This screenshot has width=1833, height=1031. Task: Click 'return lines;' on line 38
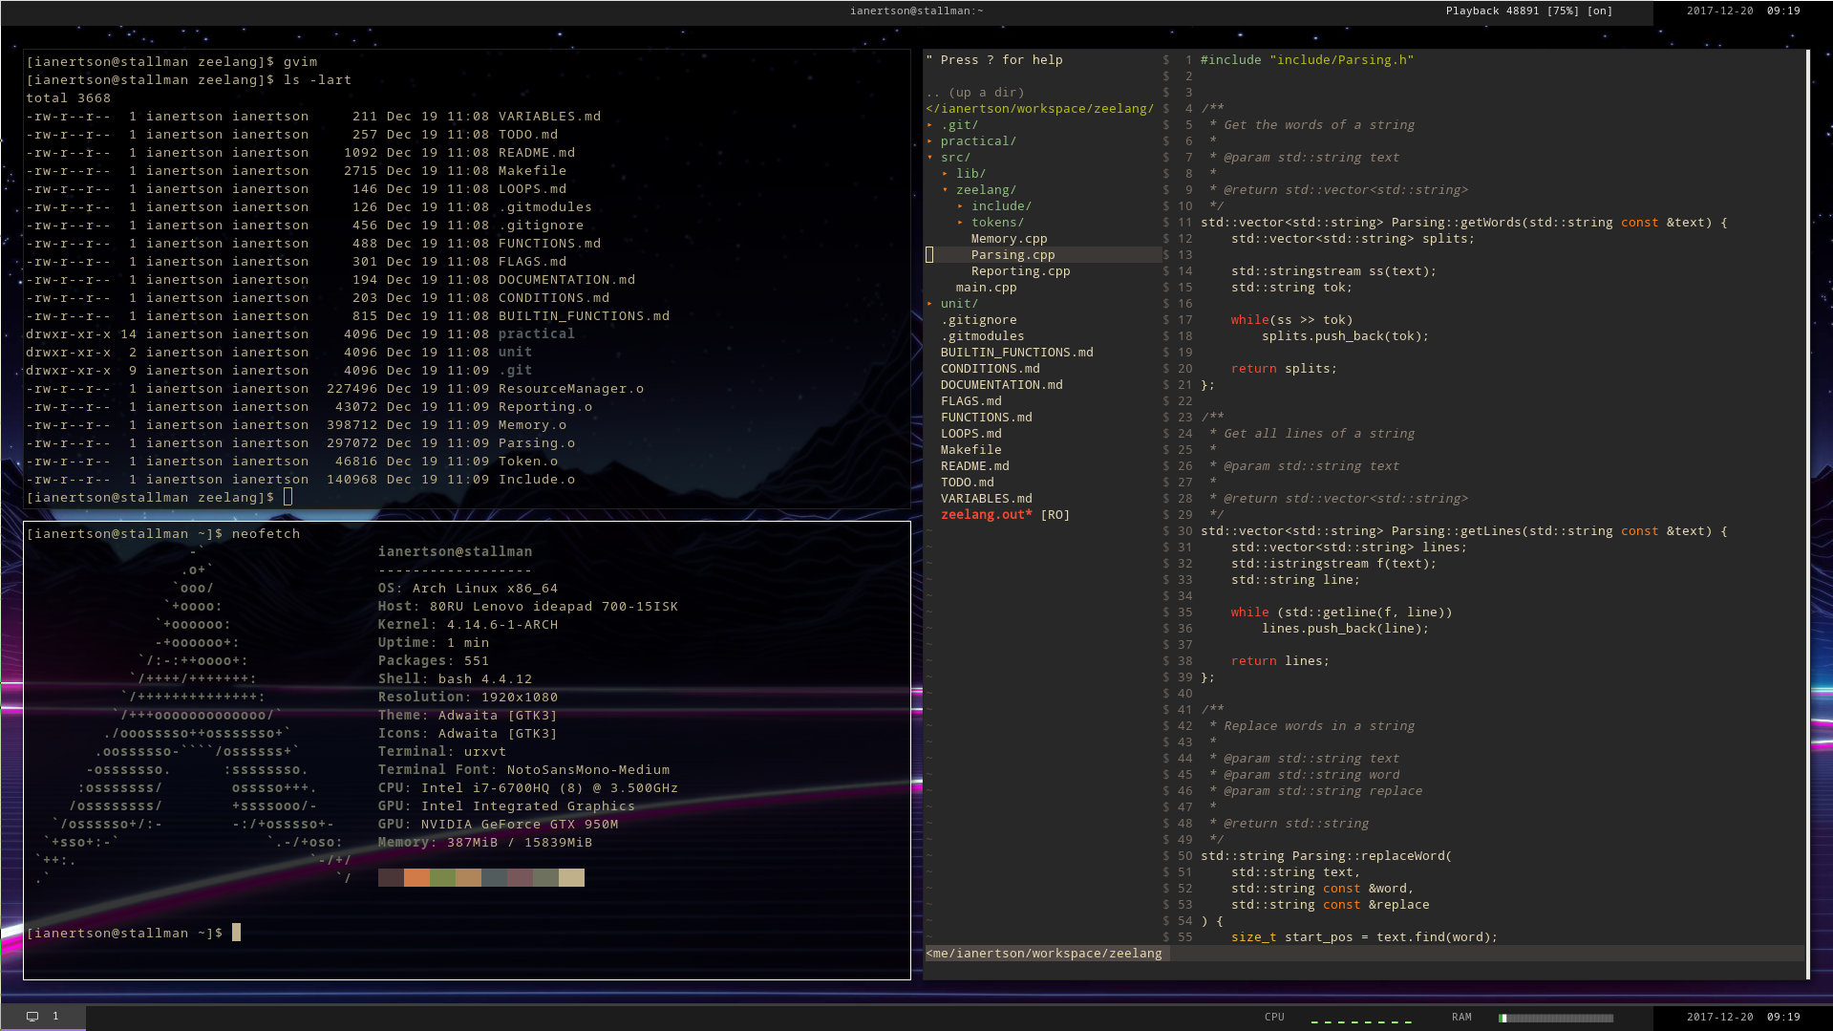[1280, 661]
